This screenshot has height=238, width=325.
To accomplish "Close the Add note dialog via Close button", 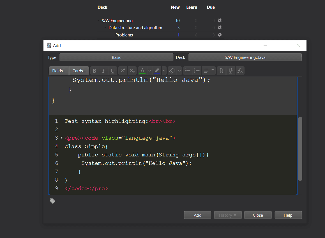I will [x=258, y=215].
